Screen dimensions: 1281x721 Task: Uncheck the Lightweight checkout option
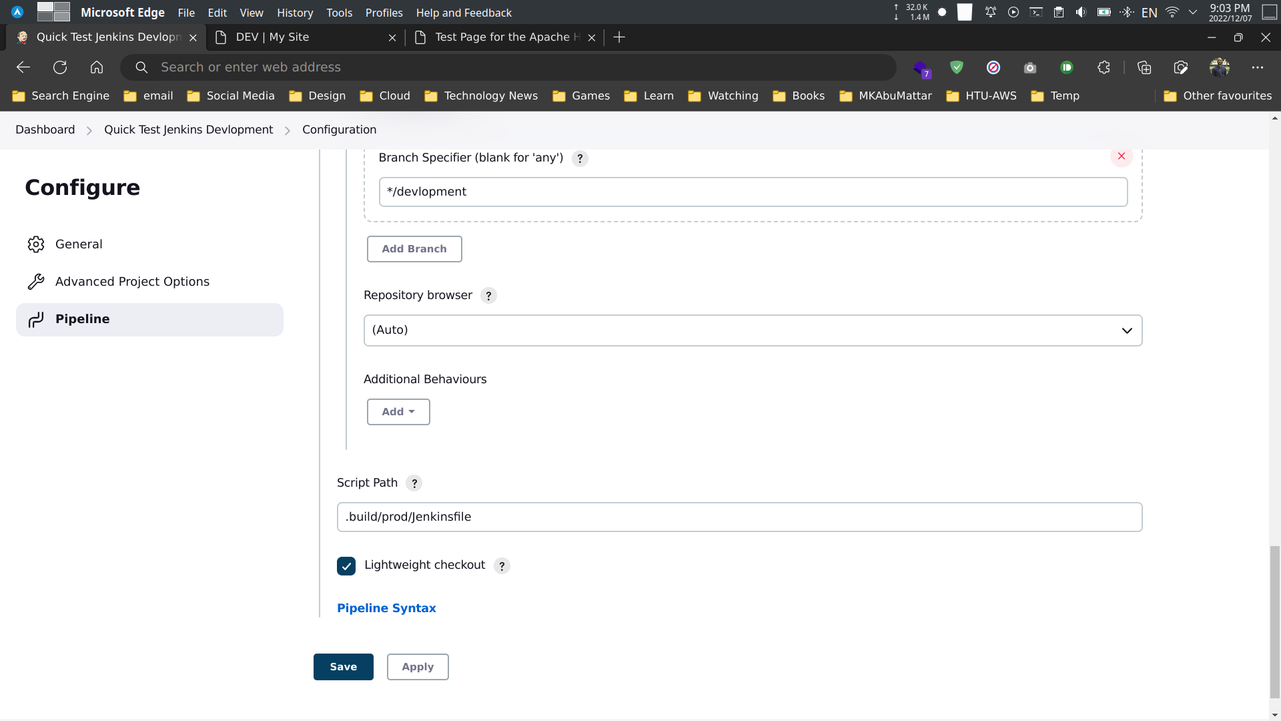coord(346,565)
